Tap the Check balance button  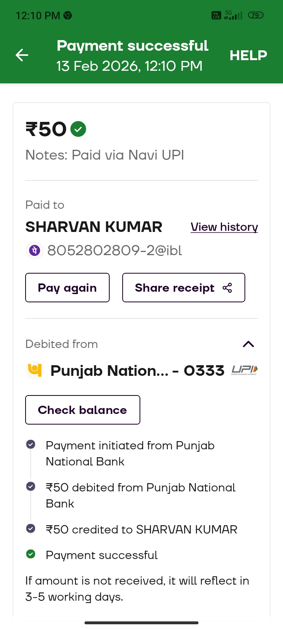83,410
